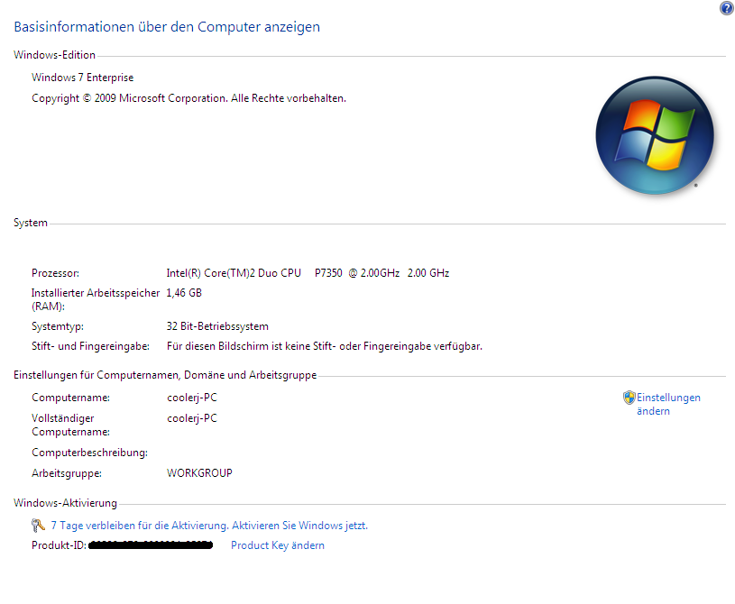Screen dimensions: 735x604
Task: Click the Windows 7 Enterprise text
Action: click(x=82, y=78)
